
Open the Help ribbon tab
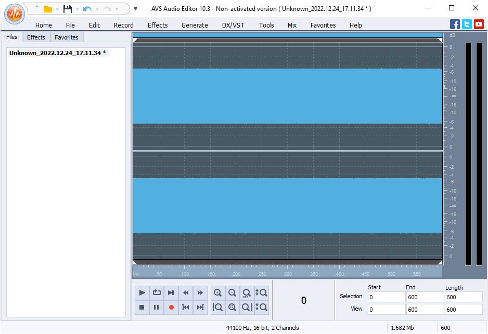(355, 25)
